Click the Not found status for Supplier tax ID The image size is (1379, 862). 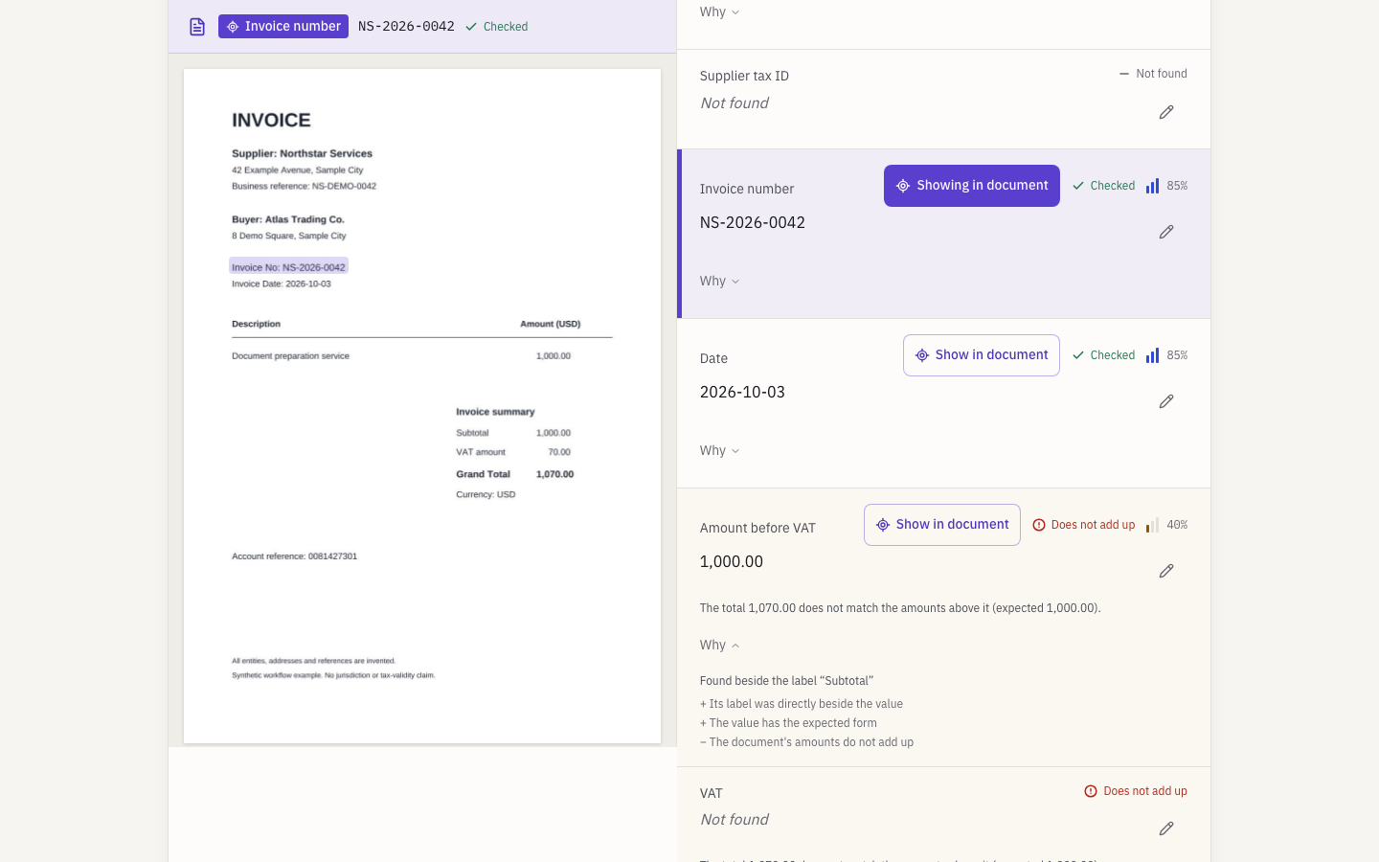(x=1153, y=74)
